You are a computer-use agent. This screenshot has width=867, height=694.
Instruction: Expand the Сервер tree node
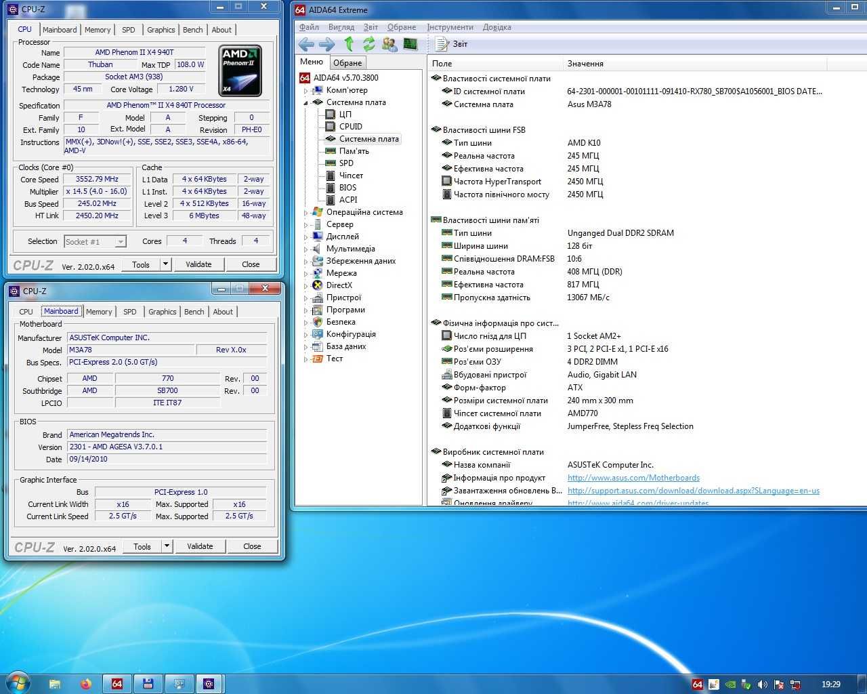(305, 224)
